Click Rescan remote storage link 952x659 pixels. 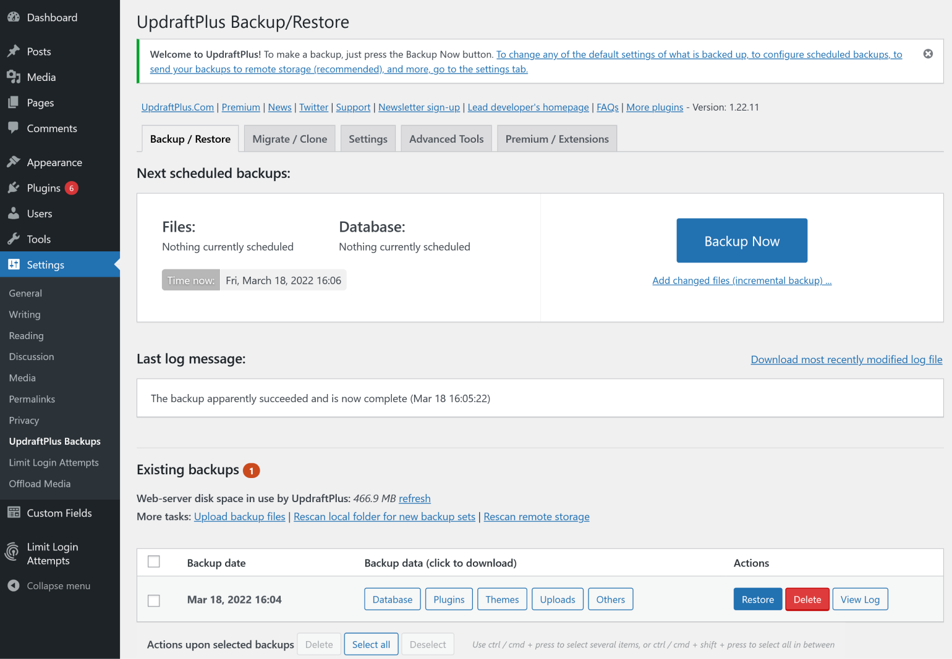(537, 516)
